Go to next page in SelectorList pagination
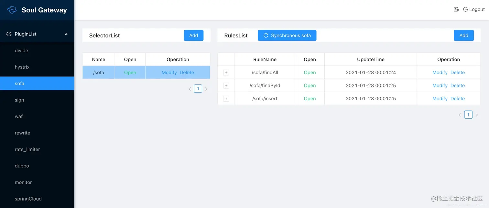Viewport: 489px width, 208px height. (206, 89)
